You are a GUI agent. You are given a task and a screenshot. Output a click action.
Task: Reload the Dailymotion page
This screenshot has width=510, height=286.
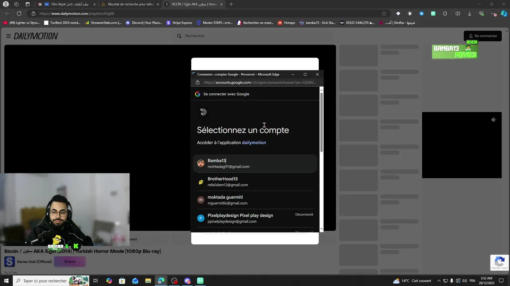tap(19, 14)
